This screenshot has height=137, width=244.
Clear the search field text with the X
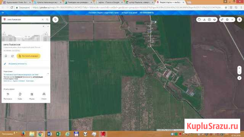[42, 19]
